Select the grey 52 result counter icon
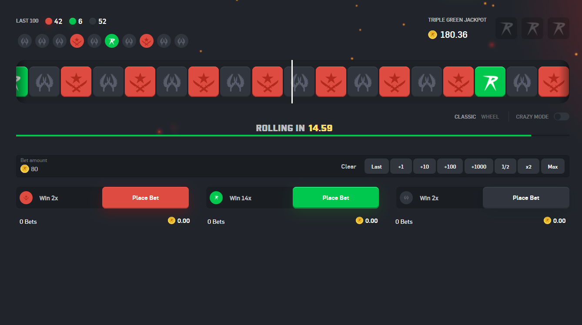 (92, 20)
